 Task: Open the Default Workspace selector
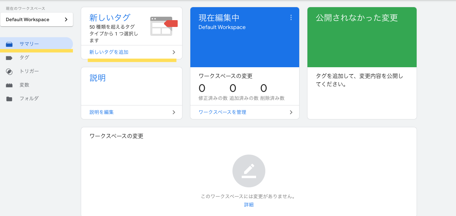coord(37,19)
